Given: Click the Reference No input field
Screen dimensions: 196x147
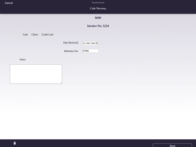Looking at the screenshot, I should click(x=90, y=51).
